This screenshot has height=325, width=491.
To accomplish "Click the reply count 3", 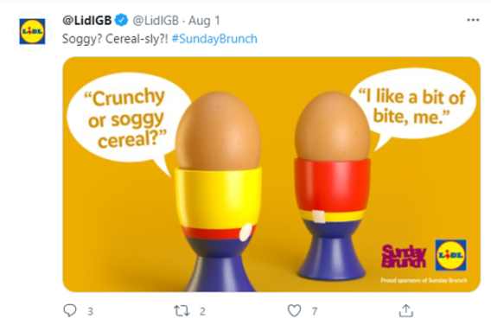I will (90, 311).
